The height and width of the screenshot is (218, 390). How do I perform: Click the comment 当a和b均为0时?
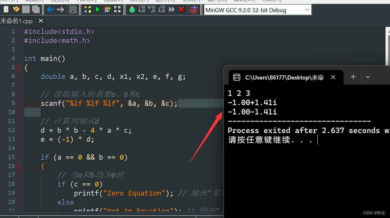point(91,175)
